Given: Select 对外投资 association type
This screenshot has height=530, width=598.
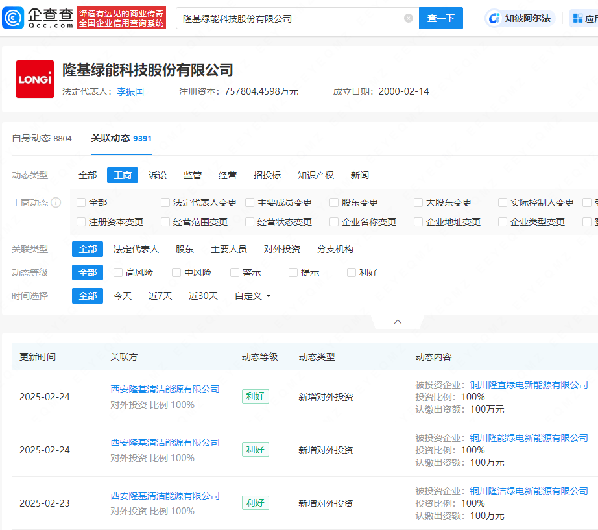Looking at the screenshot, I should tap(282, 249).
